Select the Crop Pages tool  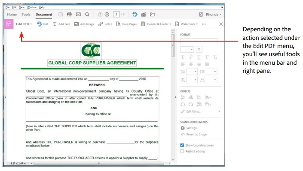coord(126,24)
